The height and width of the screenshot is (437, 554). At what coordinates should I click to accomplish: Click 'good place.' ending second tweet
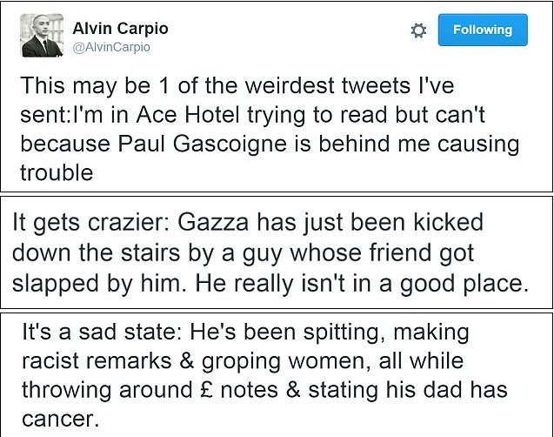point(464,284)
